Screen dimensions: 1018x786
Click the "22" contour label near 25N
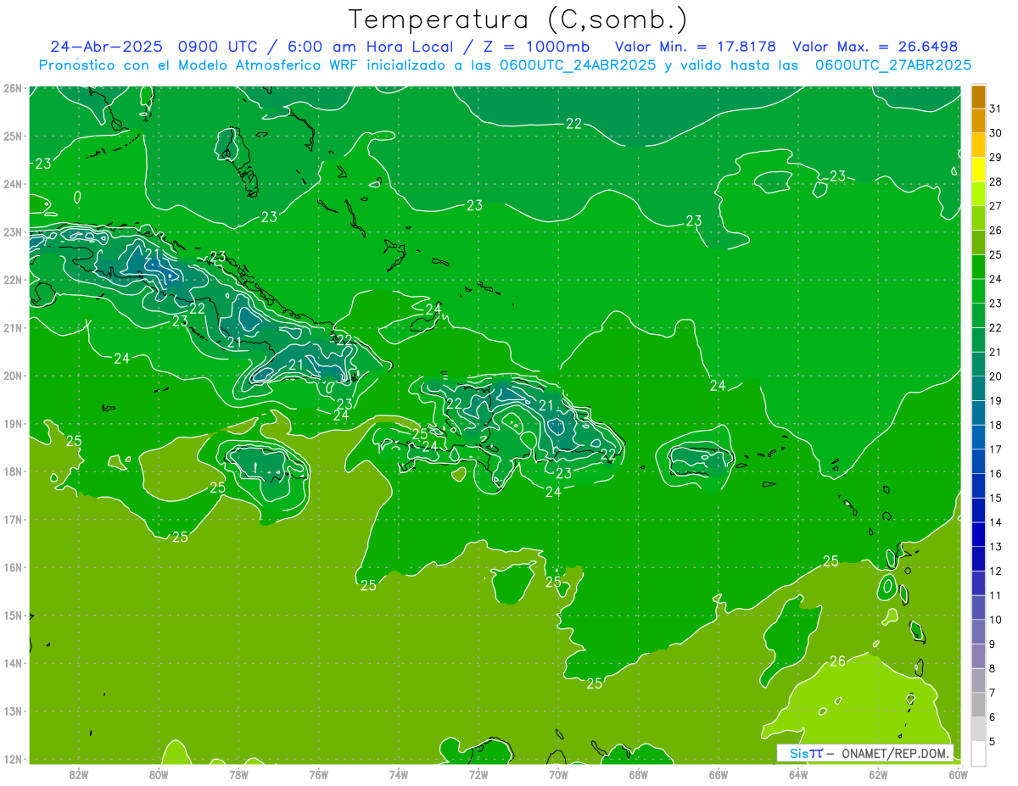(x=574, y=124)
